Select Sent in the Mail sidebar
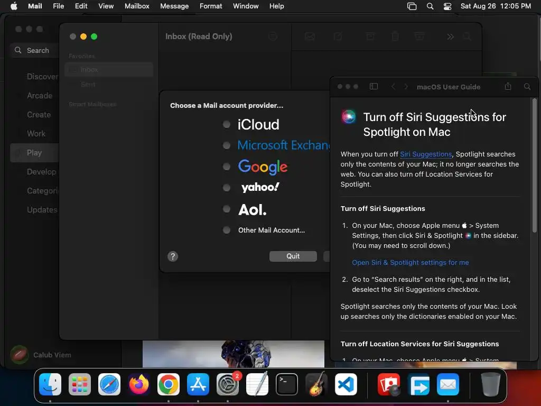 (x=109, y=84)
